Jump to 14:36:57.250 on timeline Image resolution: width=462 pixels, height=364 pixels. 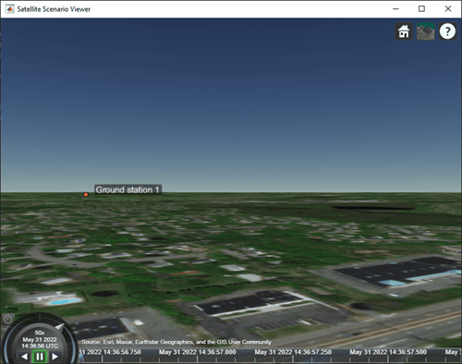pyautogui.click(x=293, y=352)
